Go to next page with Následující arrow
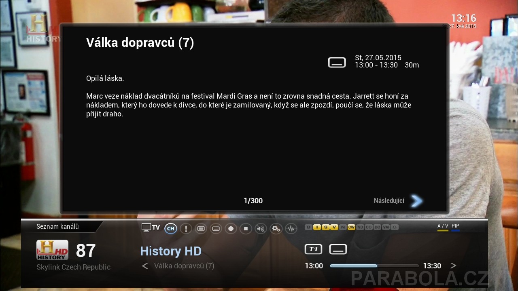The width and height of the screenshot is (518, 291). coord(416,201)
